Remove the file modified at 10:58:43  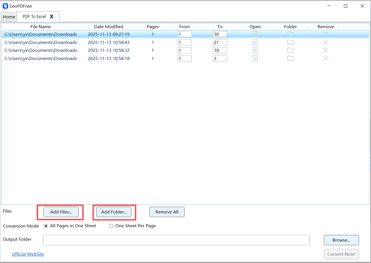coord(326,42)
